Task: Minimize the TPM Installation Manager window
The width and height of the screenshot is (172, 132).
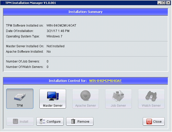Action: (159, 3)
